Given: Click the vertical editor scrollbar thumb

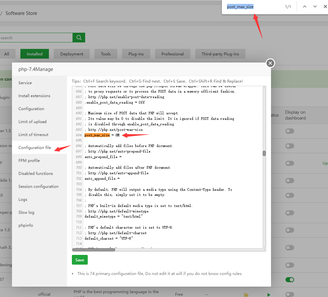Looking at the screenshot, I should [x=264, y=153].
